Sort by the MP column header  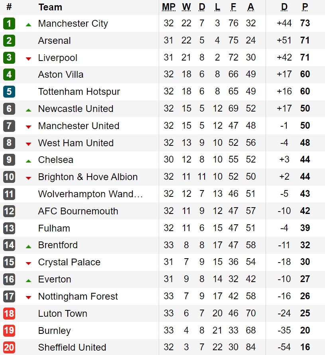pyautogui.click(x=169, y=7)
